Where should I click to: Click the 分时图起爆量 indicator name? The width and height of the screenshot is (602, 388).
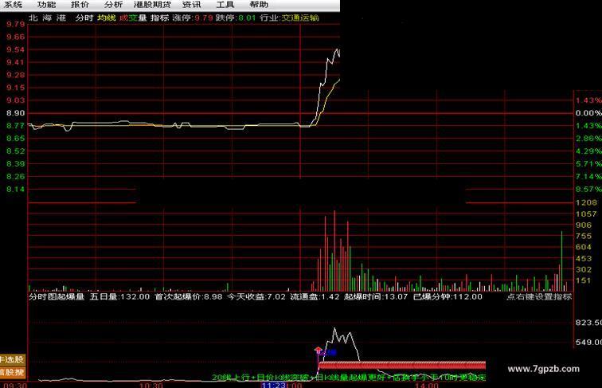pos(57,296)
